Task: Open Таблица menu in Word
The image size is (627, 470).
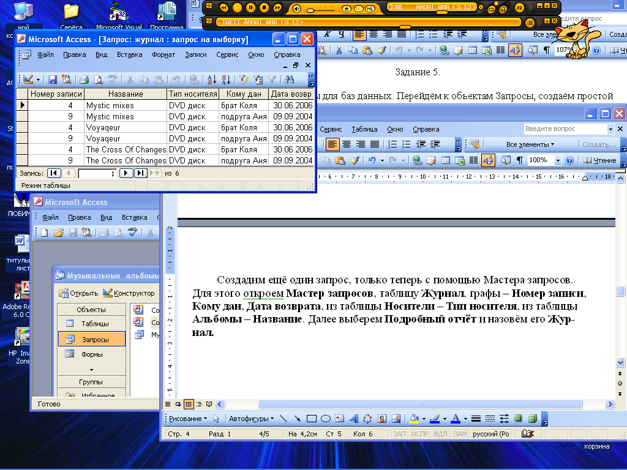Action: click(364, 129)
